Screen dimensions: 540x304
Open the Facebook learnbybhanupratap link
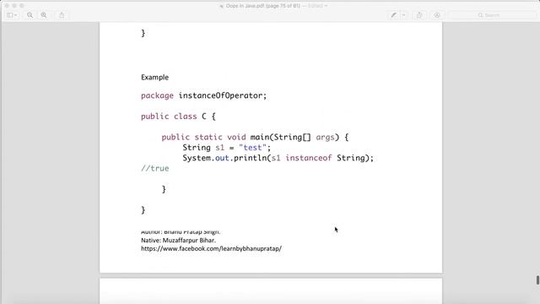211,248
